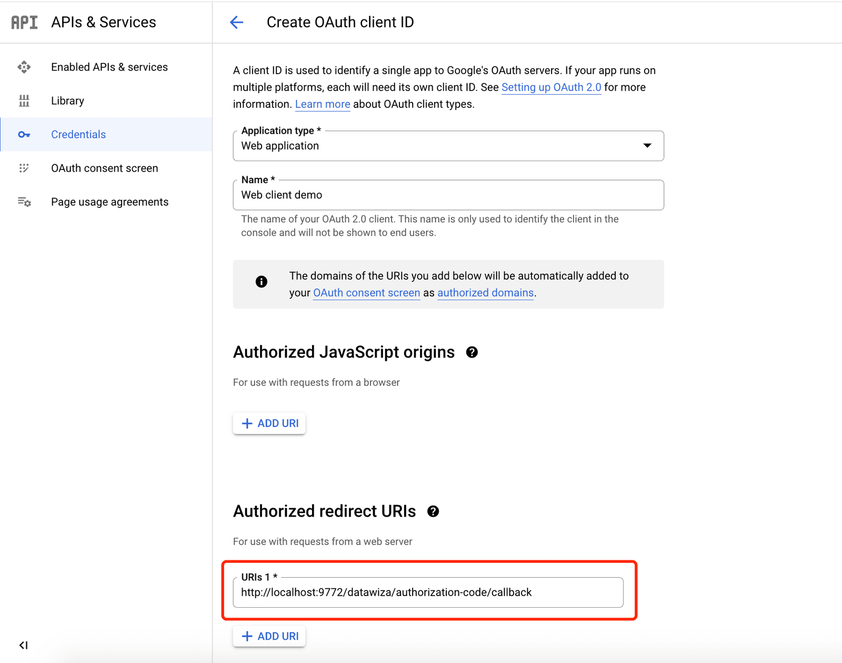Click the Authorized redirect URIs heading
This screenshot has width=842, height=663.
click(324, 511)
